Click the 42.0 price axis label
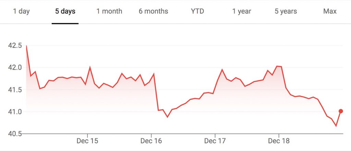351x151 pixels. [x=15, y=68]
